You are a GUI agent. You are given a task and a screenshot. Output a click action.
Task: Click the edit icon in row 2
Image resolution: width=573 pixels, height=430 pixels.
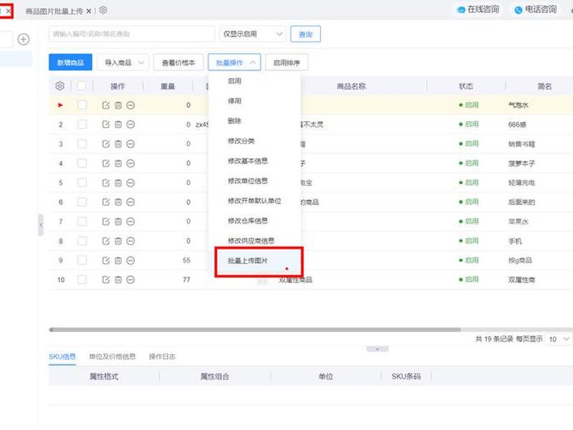105,124
